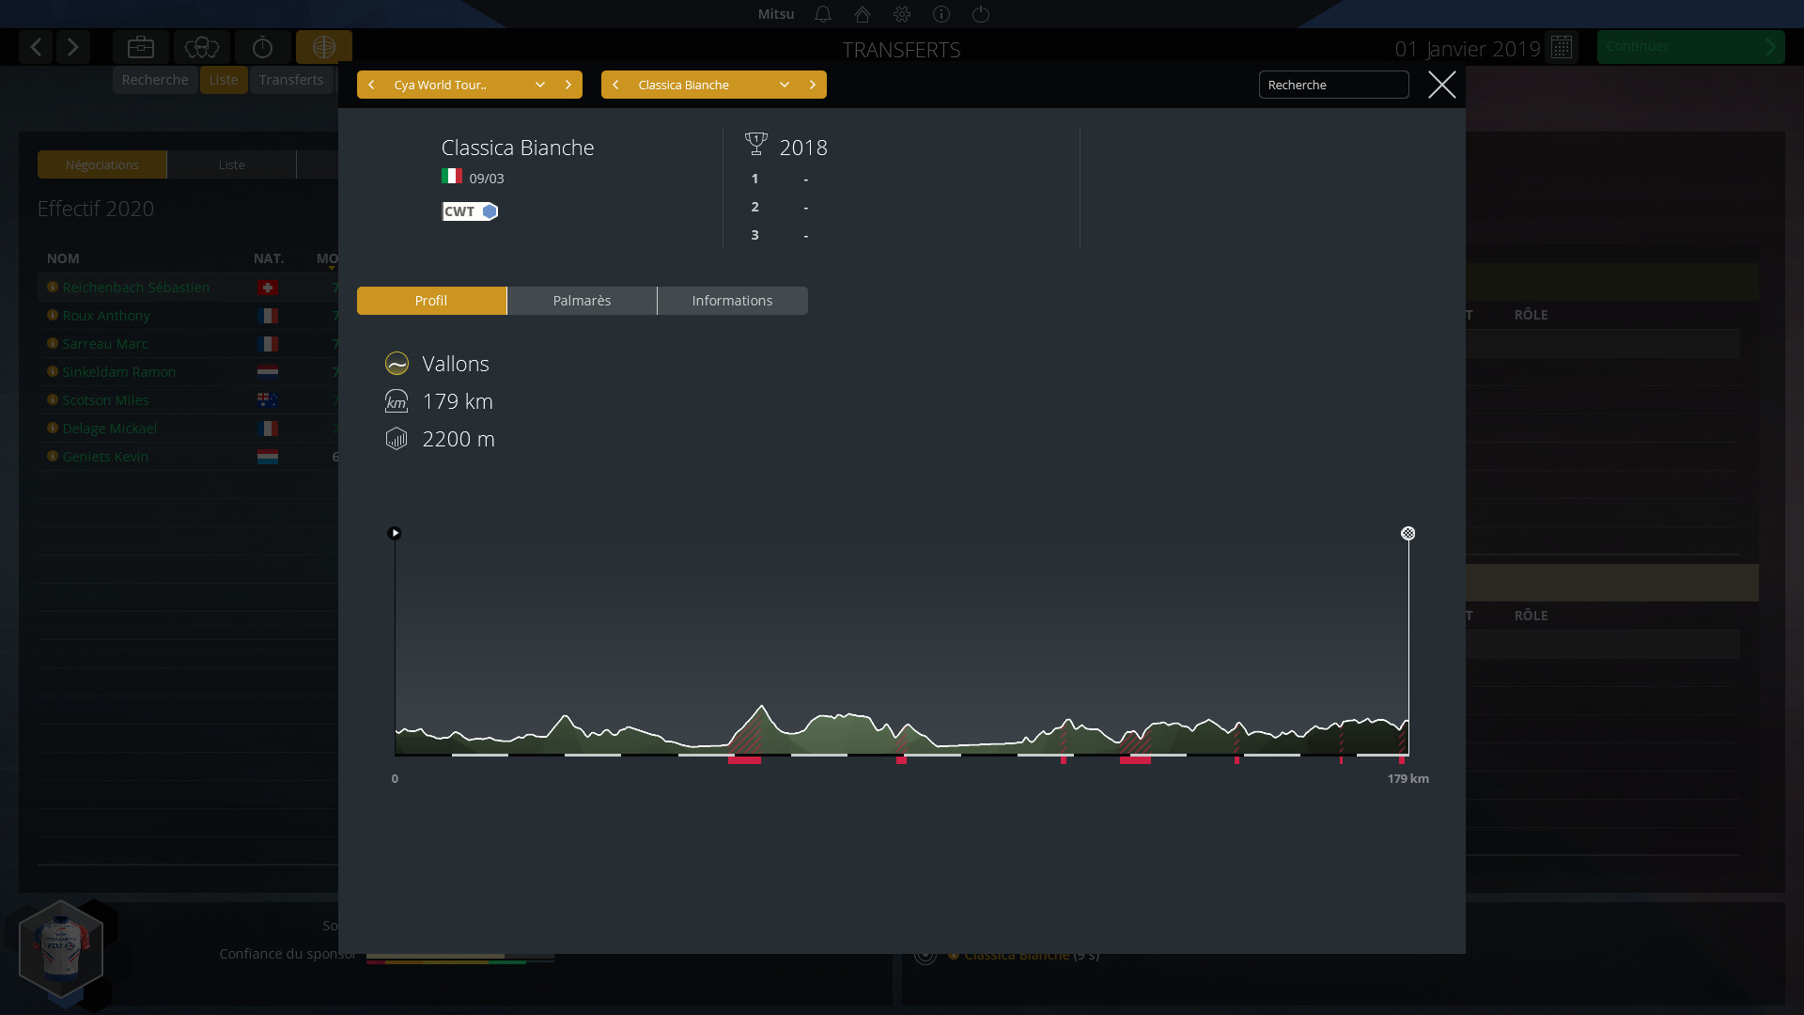This screenshot has width=1804, height=1015.
Task: Select the briefcase team management icon
Action: [x=140, y=47]
